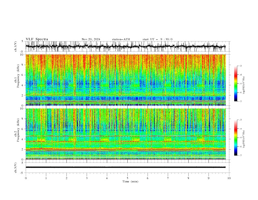Click the 'VLF Spectra' title text
Screen dimensions: 258x200
[x=37, y=39]
